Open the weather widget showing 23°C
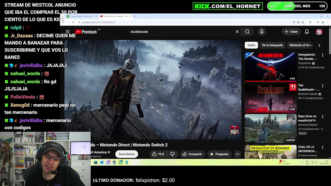The image size is (331, 186). pyautogui.click(x=285, y=162)
